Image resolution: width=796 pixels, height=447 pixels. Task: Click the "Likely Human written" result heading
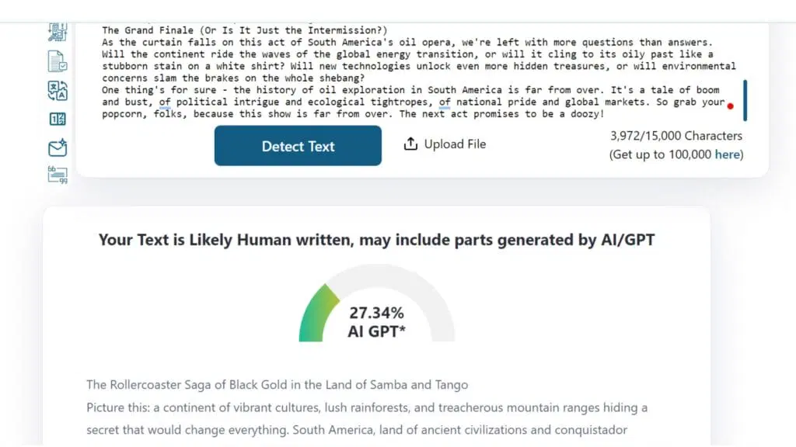coord(376,240)
